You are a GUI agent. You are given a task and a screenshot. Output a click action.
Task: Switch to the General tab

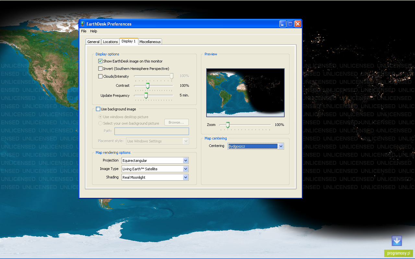(93, 42)
